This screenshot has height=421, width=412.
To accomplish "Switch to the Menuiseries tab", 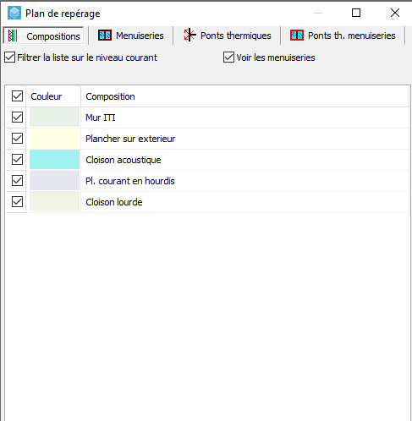I will (131, 36).
